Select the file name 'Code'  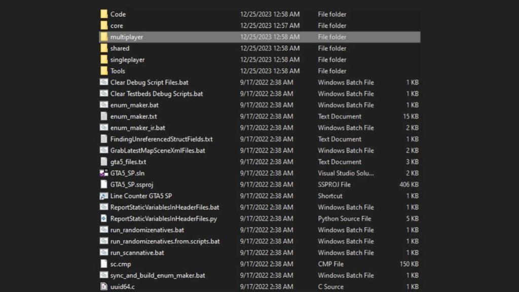pyautogui.click(x=118, y=14)
